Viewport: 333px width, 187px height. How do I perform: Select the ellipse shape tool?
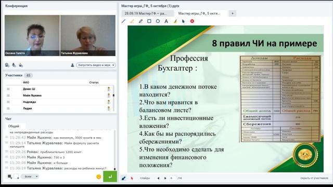point(158,21)
